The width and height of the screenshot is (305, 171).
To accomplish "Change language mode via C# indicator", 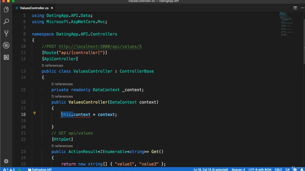I will click(287, 169).
